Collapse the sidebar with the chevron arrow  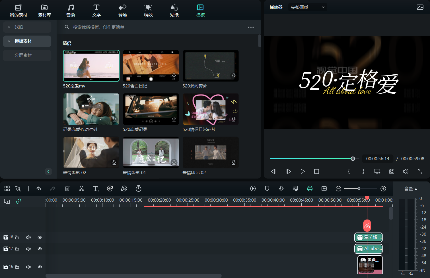pyautogui.click(x=48, y=172)
